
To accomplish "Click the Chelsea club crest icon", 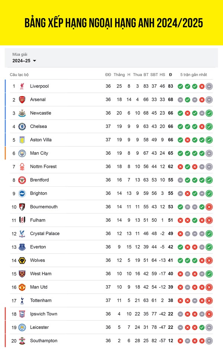I will 22,126.
